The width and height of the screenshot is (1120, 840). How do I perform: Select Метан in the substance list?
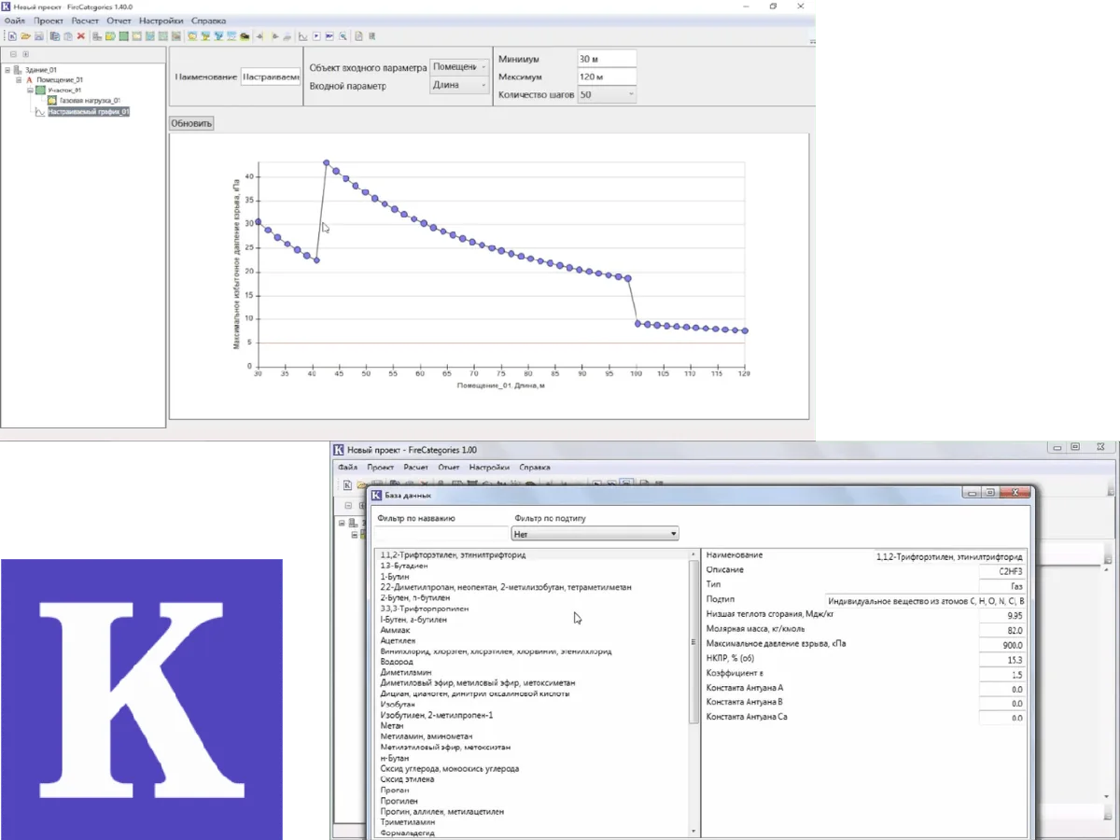coord(392,725)
